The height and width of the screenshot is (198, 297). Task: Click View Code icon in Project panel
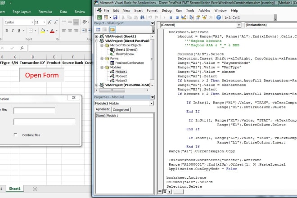(98, 30)
